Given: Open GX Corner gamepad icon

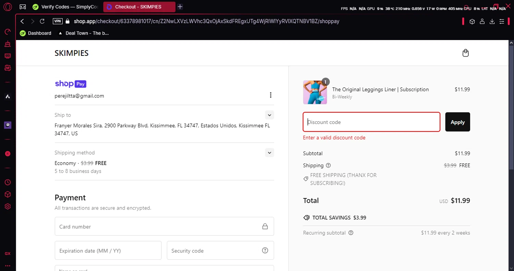Looking at the screenshot, I should click(x=23, y=7).
